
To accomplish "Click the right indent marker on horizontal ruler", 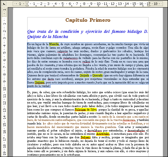I will pos(149,5).
